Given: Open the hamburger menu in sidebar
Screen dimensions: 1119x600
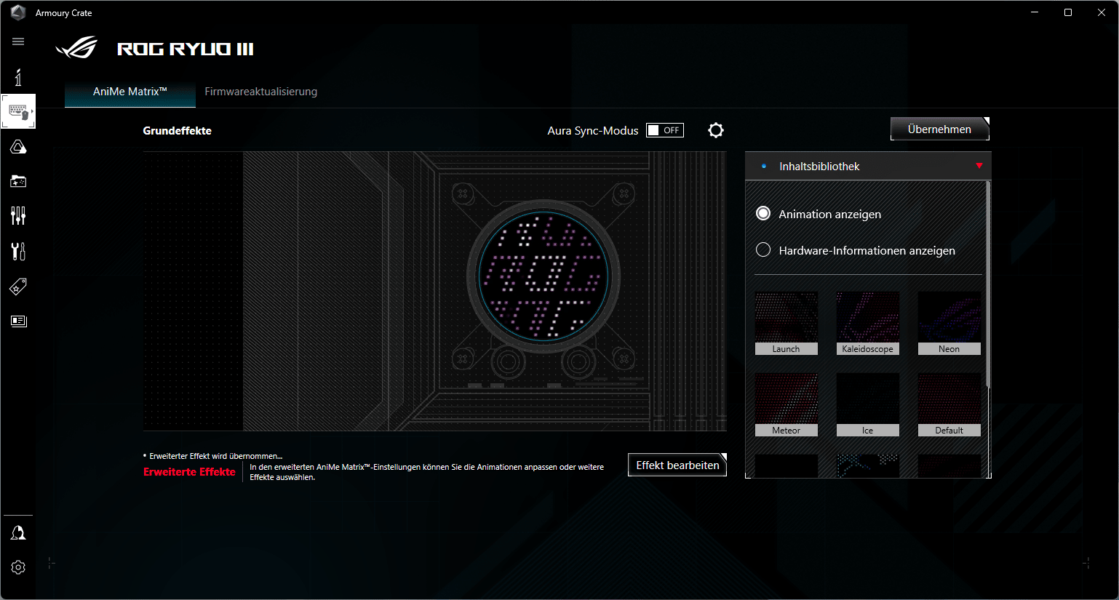Looking at the screenshot, I should coord(18,41).
